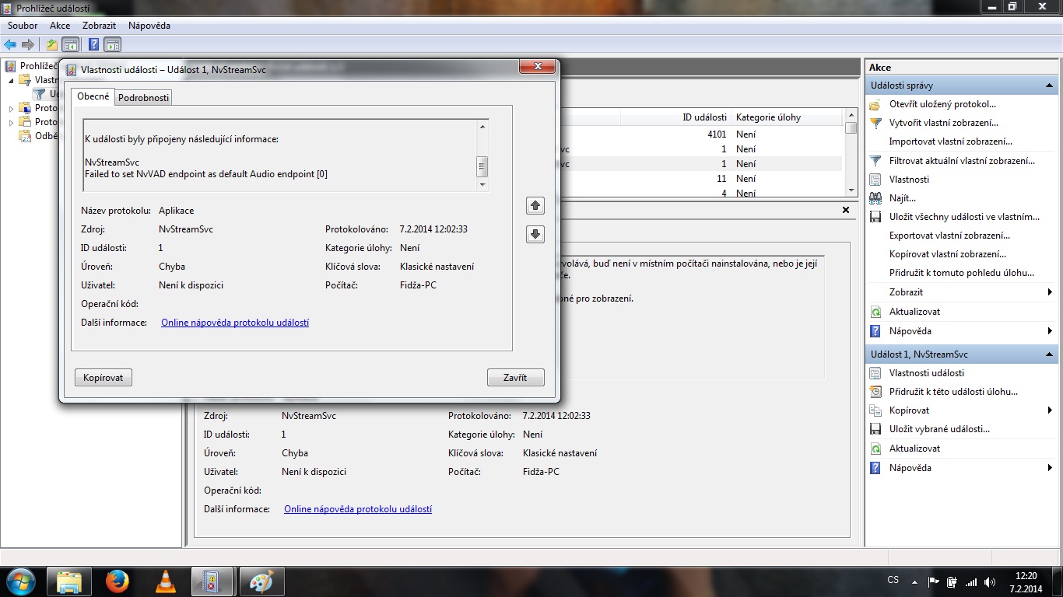Open Help via the toolbar question-mark icon
The height and width of the screenshot is (597, 1063).
coord(93,44)
